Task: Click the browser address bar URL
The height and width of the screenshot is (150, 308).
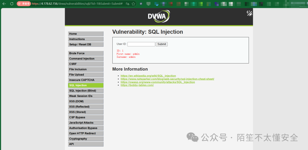Action: point(77,4)
